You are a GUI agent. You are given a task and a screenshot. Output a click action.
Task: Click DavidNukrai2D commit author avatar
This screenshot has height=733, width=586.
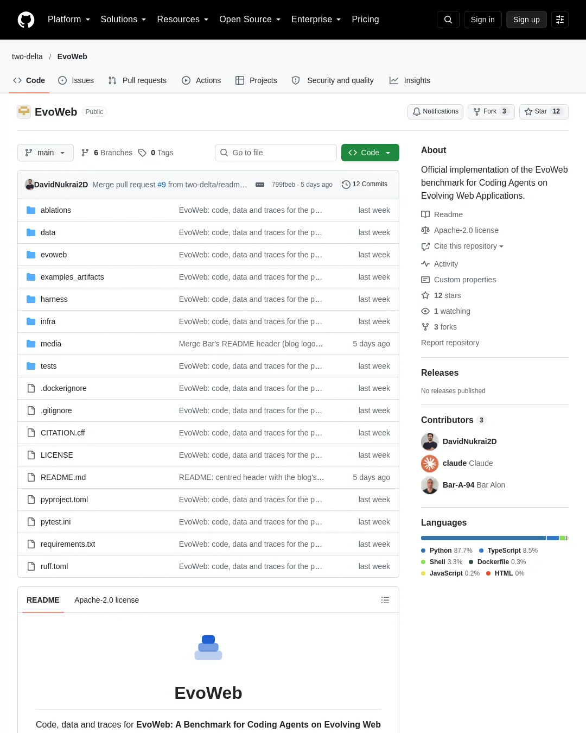pos(29,185)
